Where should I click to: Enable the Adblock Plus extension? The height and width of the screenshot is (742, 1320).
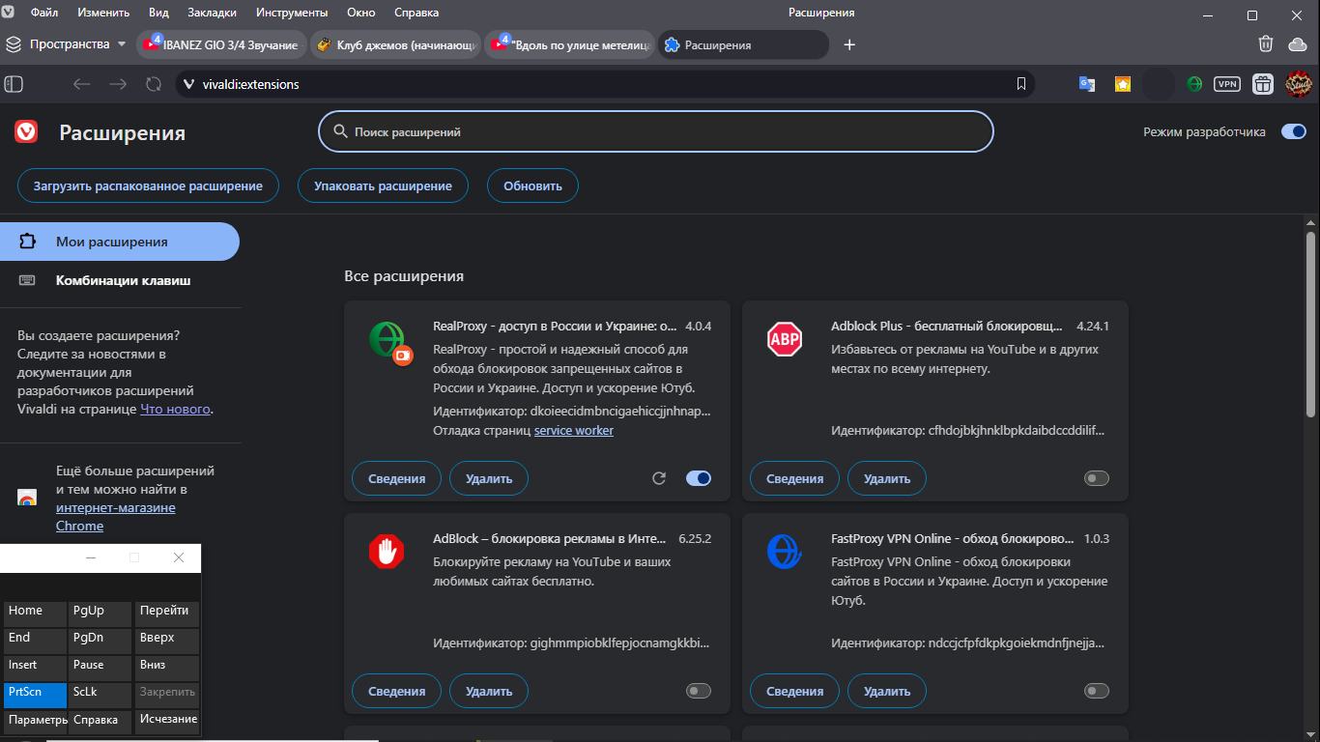[x=1096, y=478]
